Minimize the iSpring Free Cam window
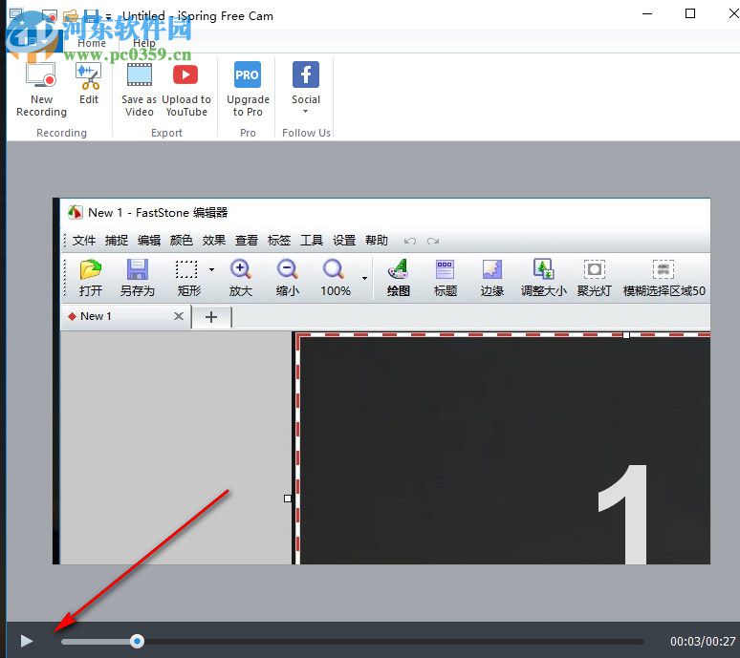This screenshot has height=658, width=740. point(647,13)
